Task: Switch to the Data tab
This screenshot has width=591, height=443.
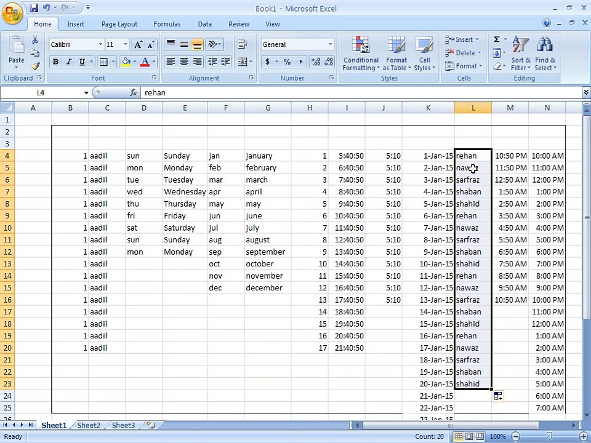Action: coord(204,24)
